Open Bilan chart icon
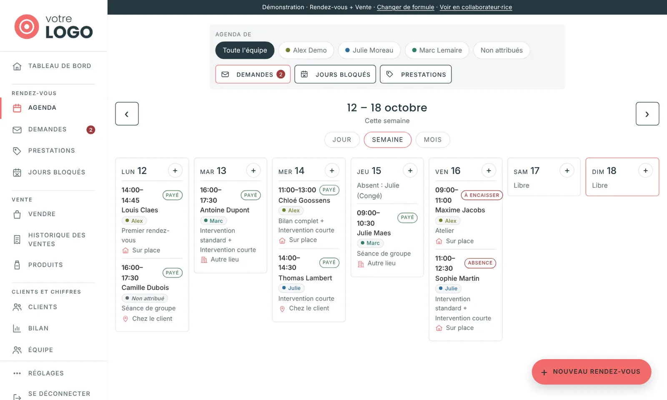This screenshot has height=400, width=667. (17, 328)
